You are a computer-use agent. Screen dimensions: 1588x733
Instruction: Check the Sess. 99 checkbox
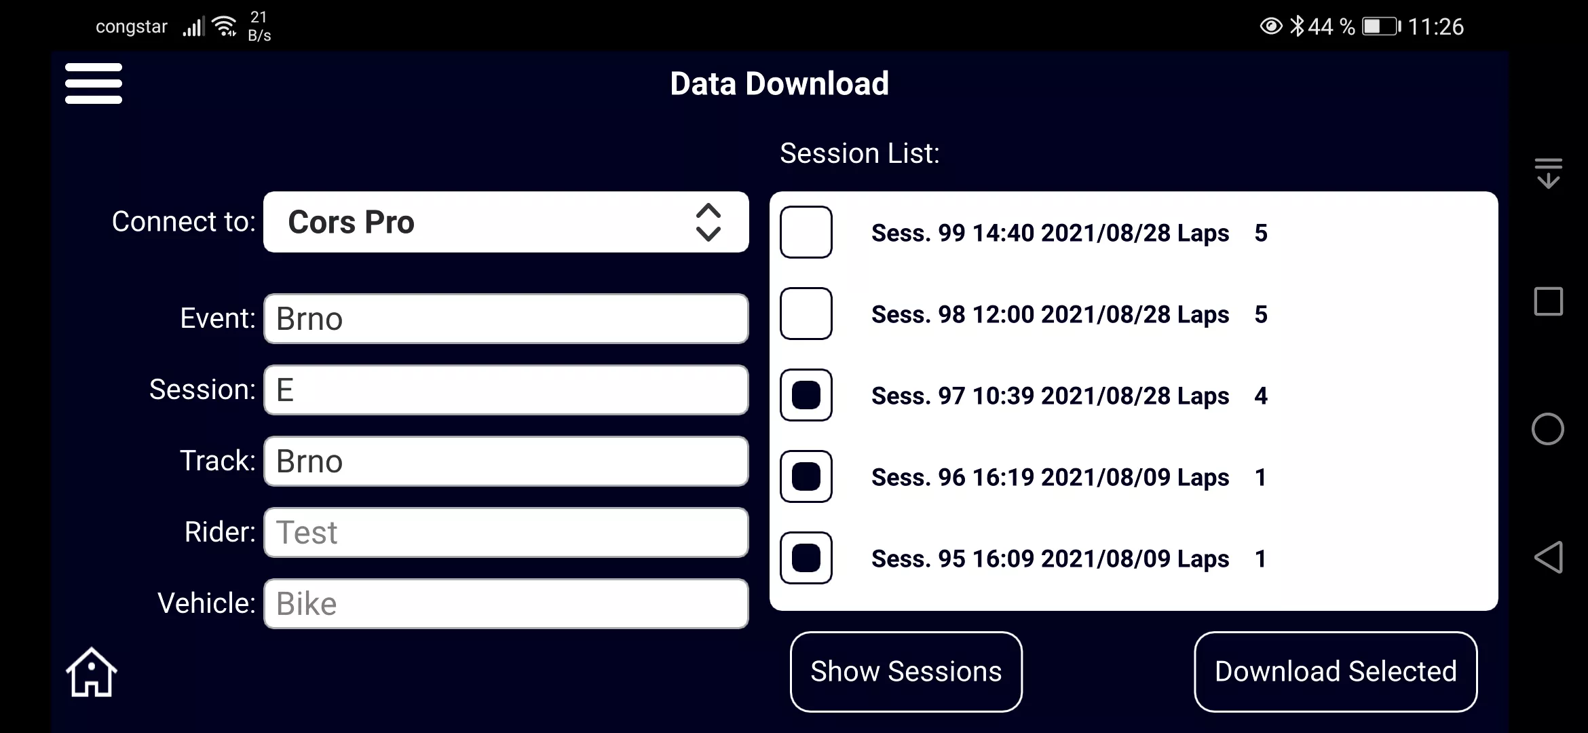pos(806,232)
